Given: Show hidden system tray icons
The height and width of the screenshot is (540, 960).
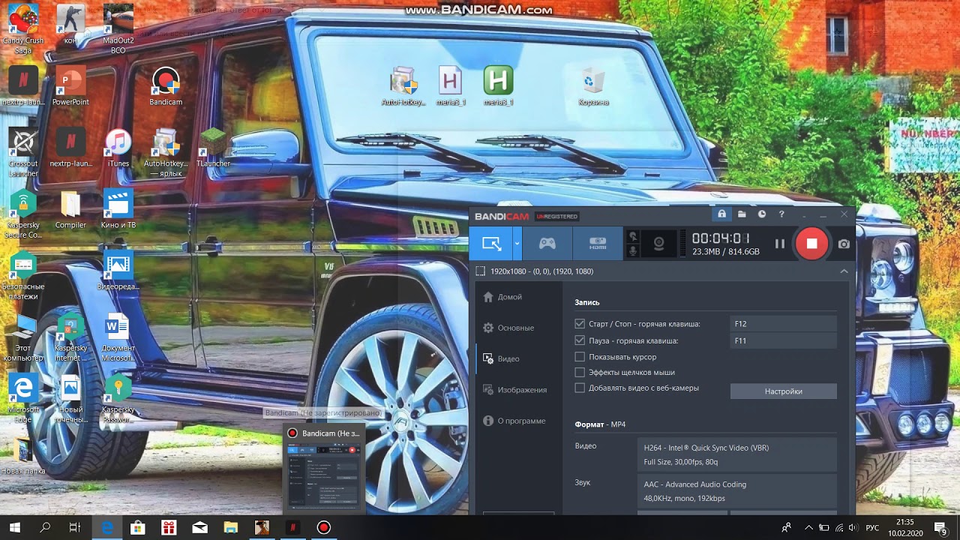Looking at the screenshot, I should [807, 528].
